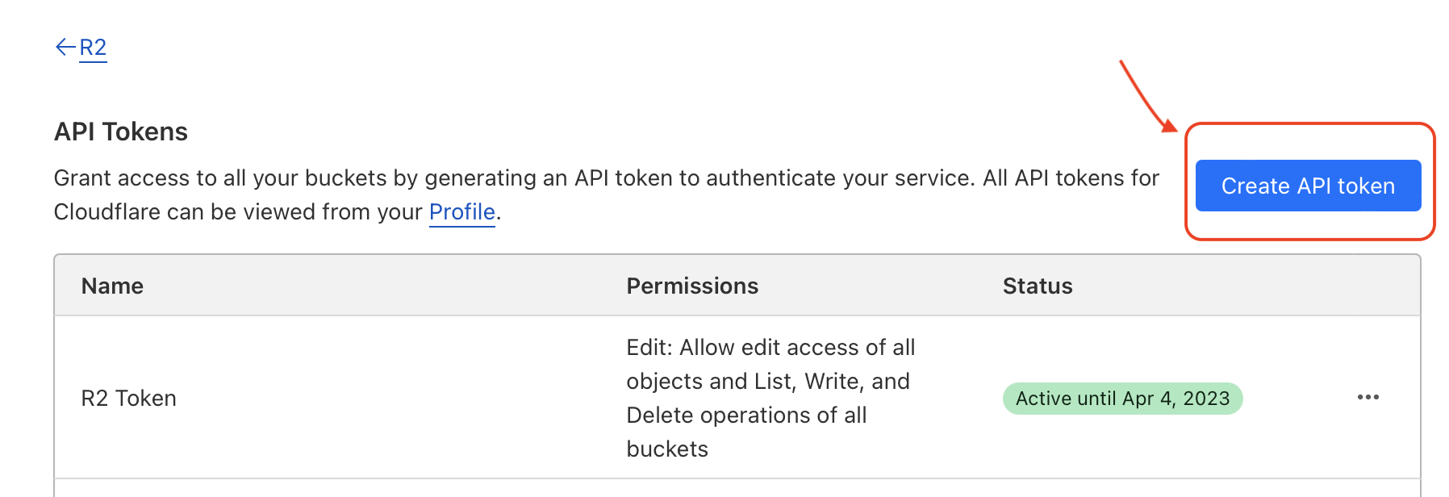Click the arrow icon before the R2 breadcrumb
This screenshot has width=1449, height=497.
tap(64, 47)
